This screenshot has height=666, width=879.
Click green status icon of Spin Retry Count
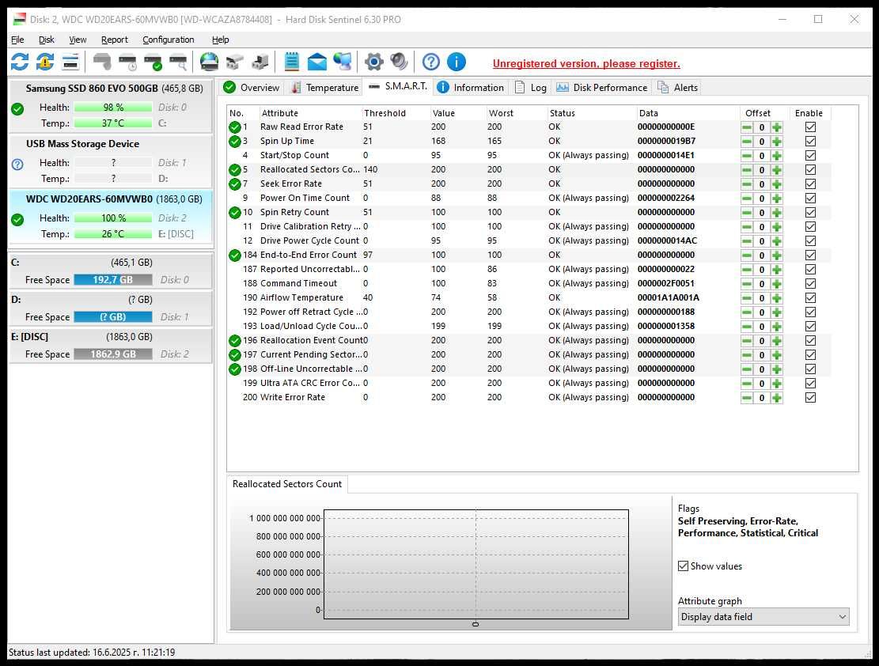click(235, 213)
